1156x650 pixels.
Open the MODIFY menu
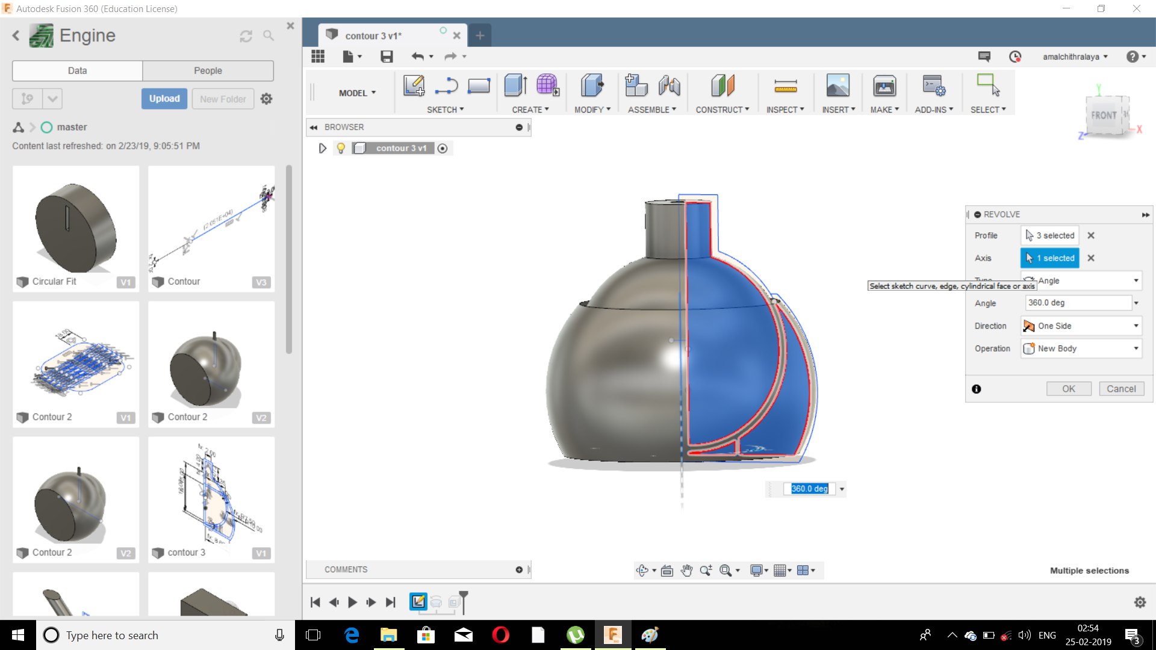pyautogui.click(x=592, y=110)
